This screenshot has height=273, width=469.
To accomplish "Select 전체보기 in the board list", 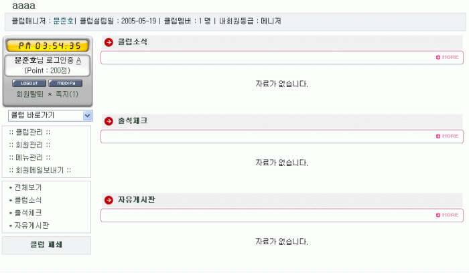I will pos(27,187).
